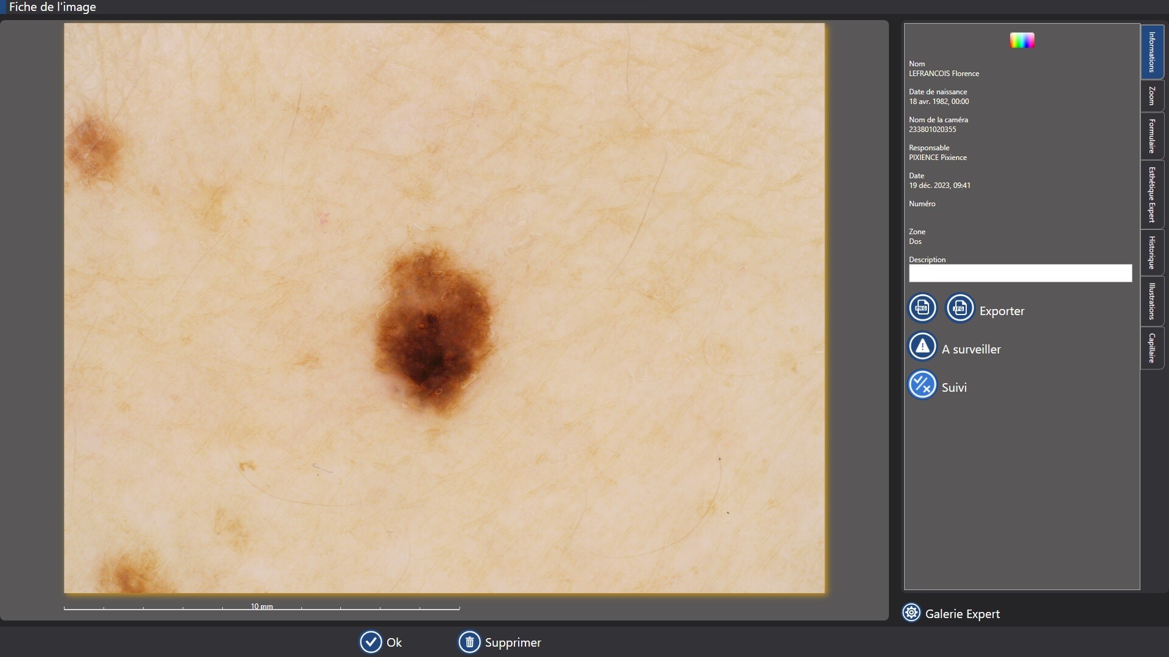Switch to the Historique tab

pos(1152,252)
